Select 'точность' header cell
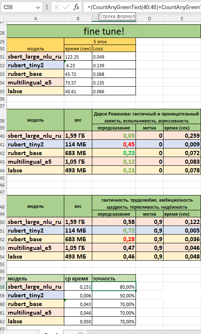Screen dimensions: 201x334 click(114, 278)
